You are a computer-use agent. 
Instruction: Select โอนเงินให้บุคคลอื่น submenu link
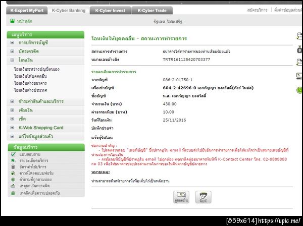[30, 76]
